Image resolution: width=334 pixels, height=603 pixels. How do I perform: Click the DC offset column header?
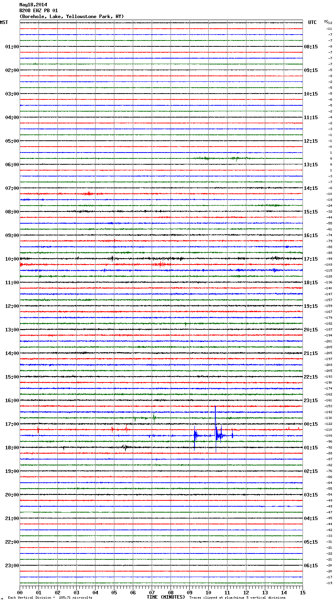coord(326,21)
